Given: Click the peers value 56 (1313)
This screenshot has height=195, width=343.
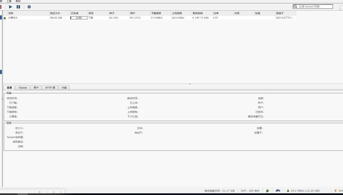Looking at the screenshot, I should 135,18.
